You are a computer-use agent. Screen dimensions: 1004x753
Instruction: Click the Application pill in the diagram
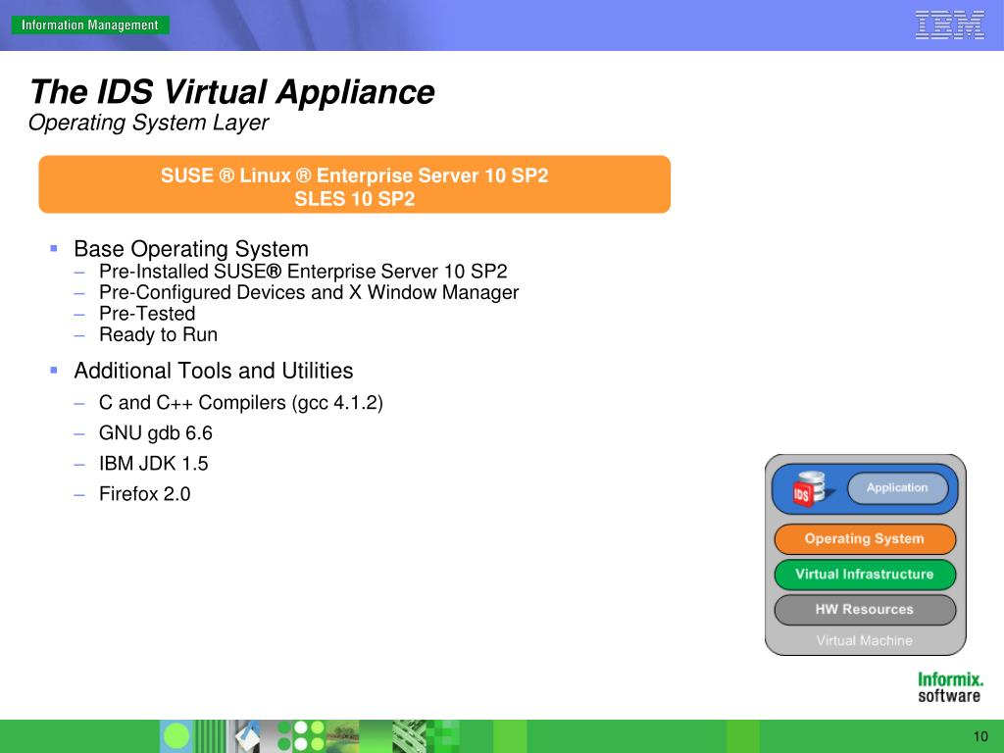coord(897,488)
